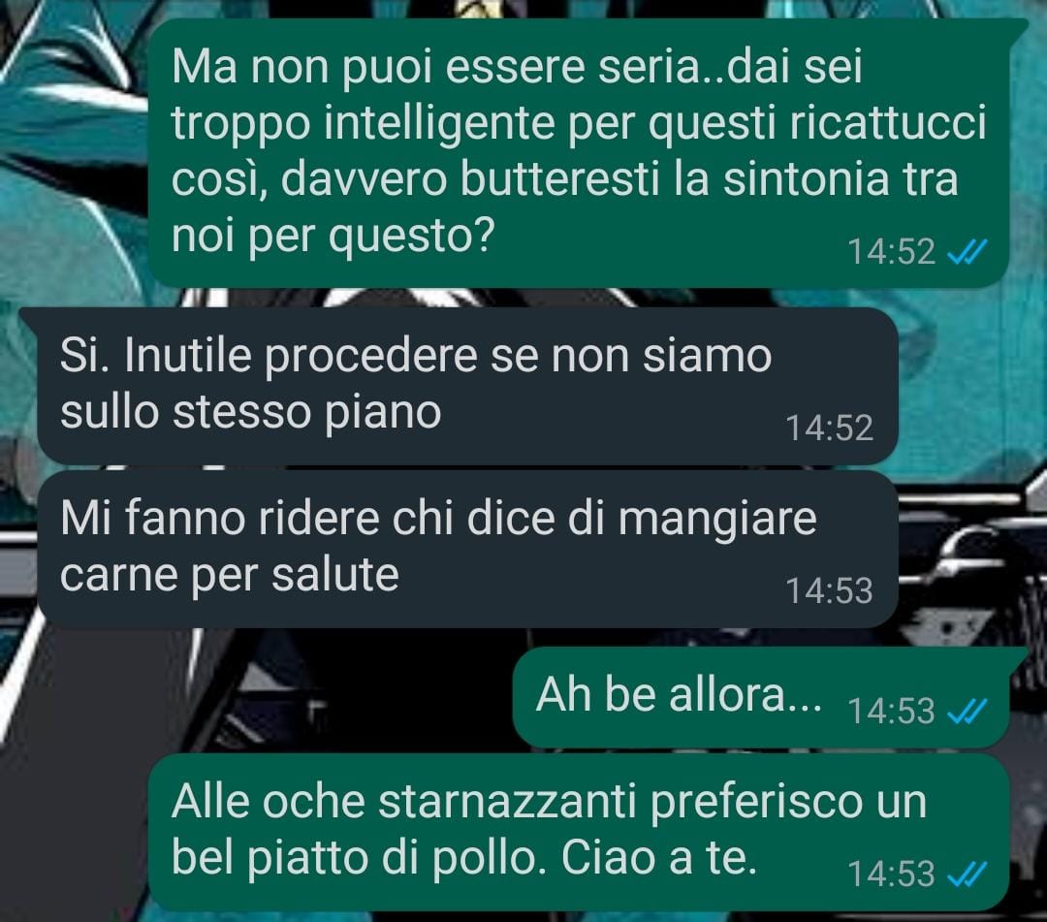Tap 14:53 timestamp next to 'Ah be allora...'
Image resolution: width=1047 pixels, height=922 pixels.
(x=891, y=711)
